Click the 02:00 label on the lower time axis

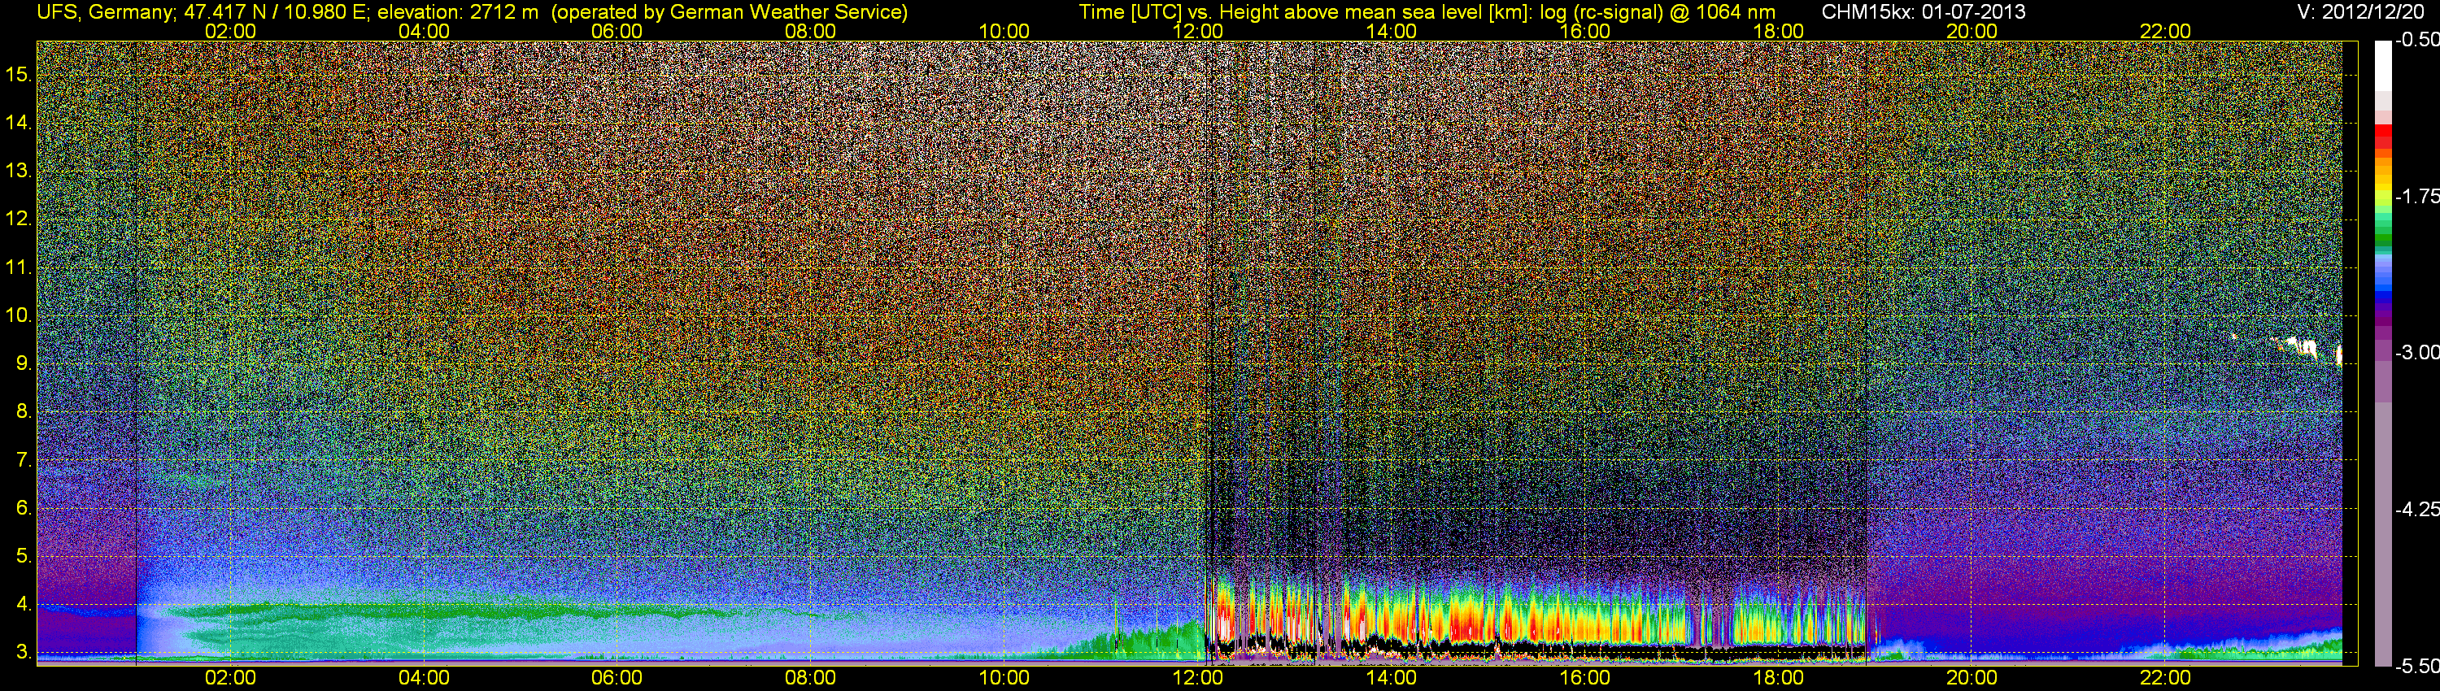coord(230,678)
